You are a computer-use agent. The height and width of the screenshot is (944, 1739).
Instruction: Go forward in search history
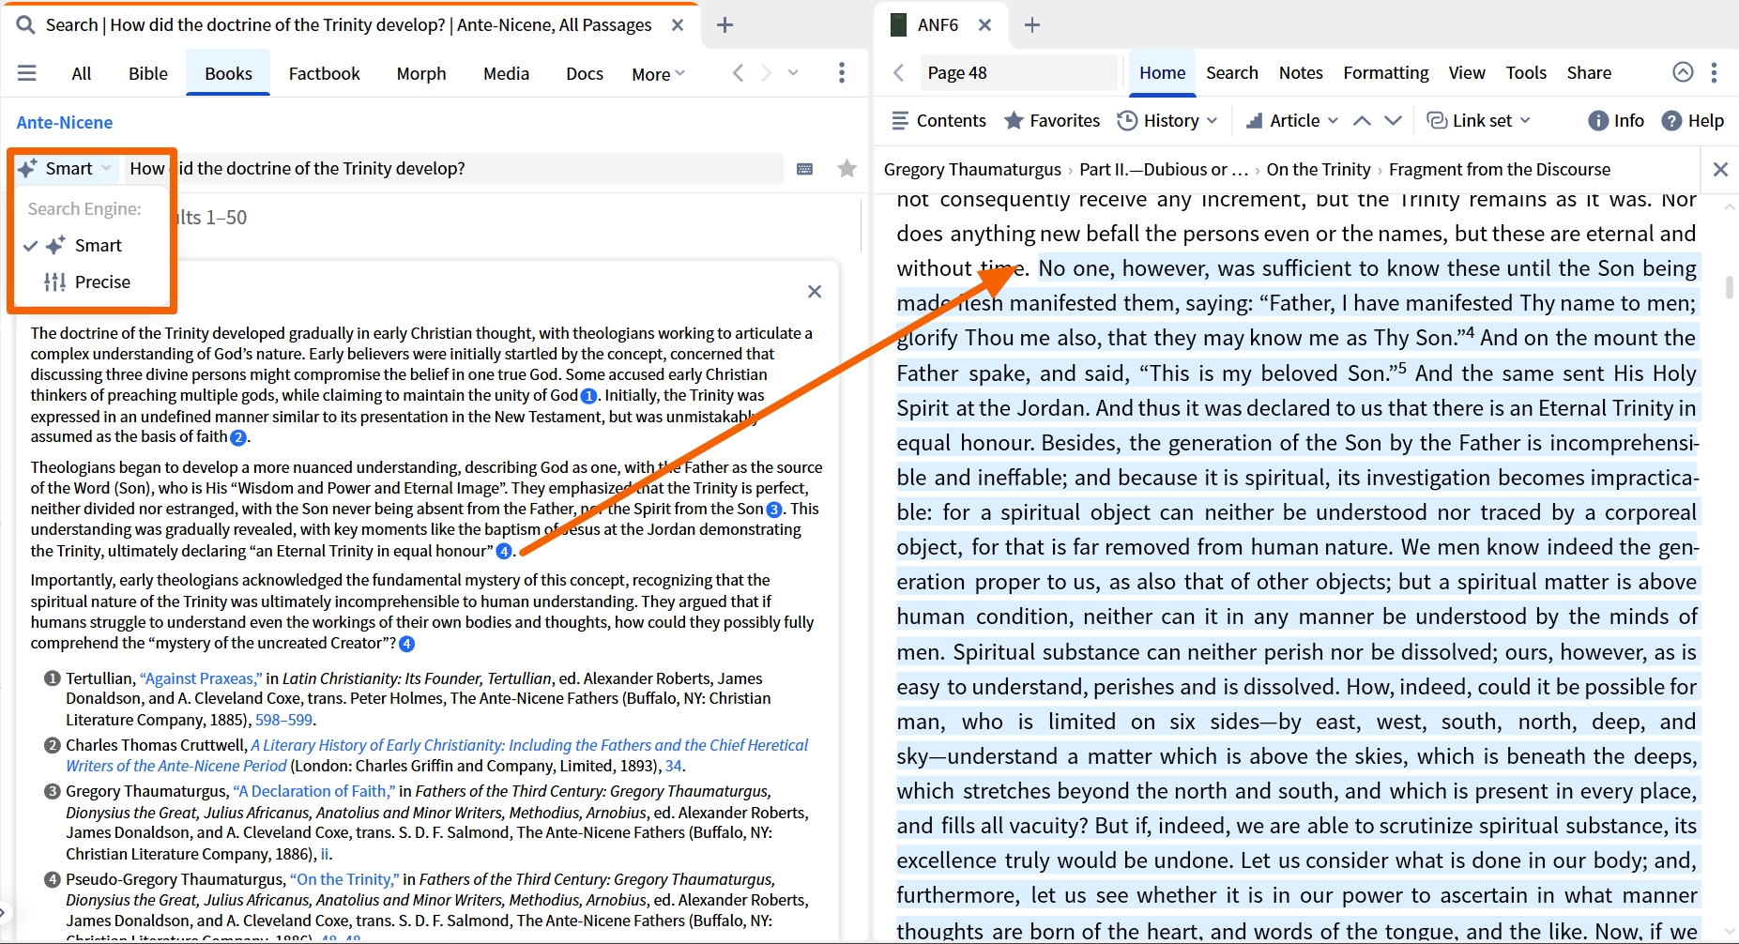[766, 73]
